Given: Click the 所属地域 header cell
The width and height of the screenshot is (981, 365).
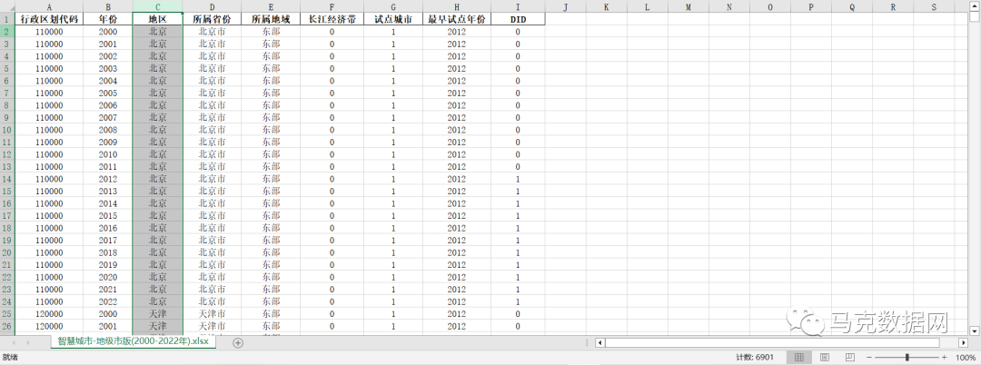Looking at the screenshot, I should point(271,19).
